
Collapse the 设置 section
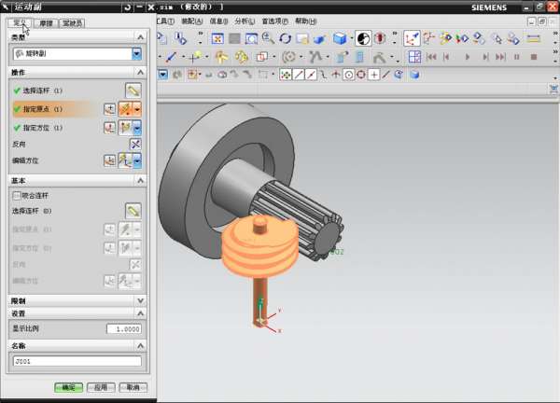click(x=140, y=313)
